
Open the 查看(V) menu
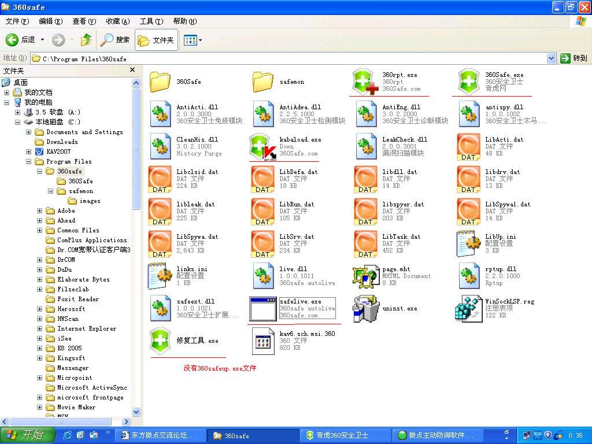(x=84, y=21)
